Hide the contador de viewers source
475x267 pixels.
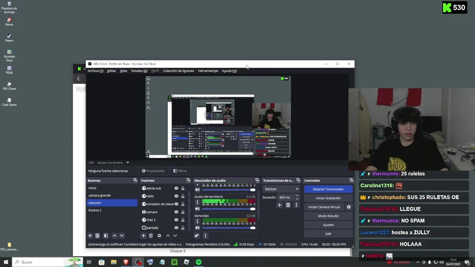176,204
